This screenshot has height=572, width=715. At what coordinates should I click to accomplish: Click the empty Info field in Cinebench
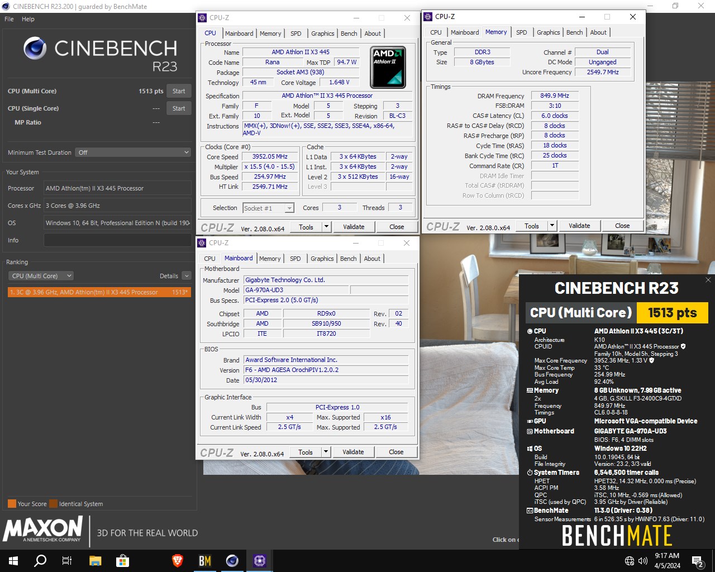click(x=117, y=240)
